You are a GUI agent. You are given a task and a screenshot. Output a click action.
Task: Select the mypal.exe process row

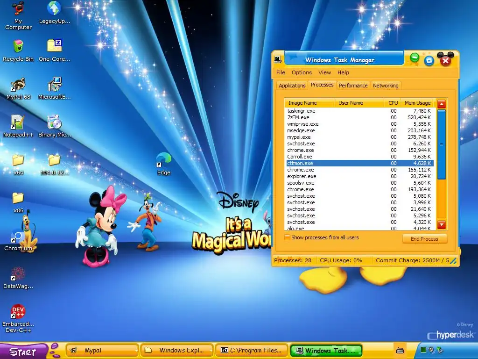[360, 137]
